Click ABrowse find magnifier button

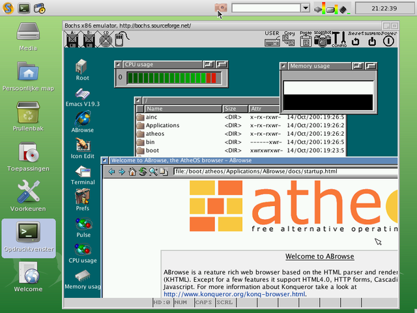pyautogui.click(x=153, y=171)
